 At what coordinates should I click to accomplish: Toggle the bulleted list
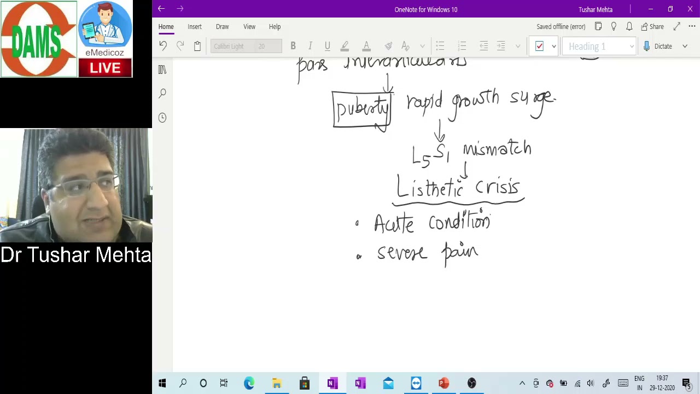[x=440, y=46]
